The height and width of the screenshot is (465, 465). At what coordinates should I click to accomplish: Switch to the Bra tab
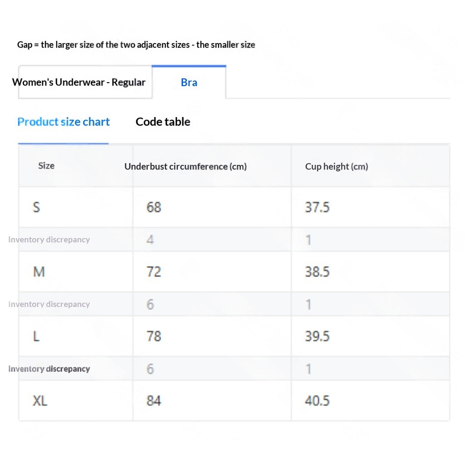[x=189, y=82]
